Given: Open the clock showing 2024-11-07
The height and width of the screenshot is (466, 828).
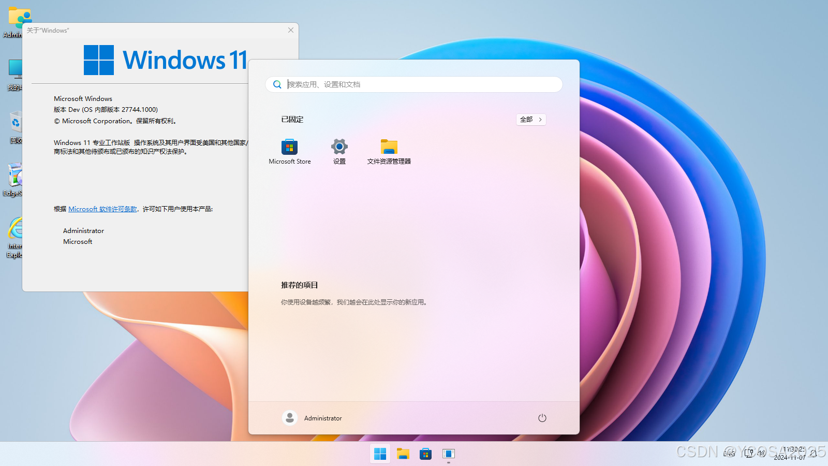Looking at the screenshot, I should (x=790, y=454).
